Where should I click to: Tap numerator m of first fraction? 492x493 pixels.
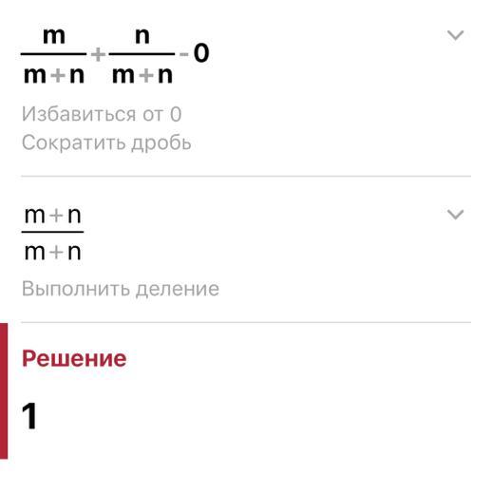(54, 36)
